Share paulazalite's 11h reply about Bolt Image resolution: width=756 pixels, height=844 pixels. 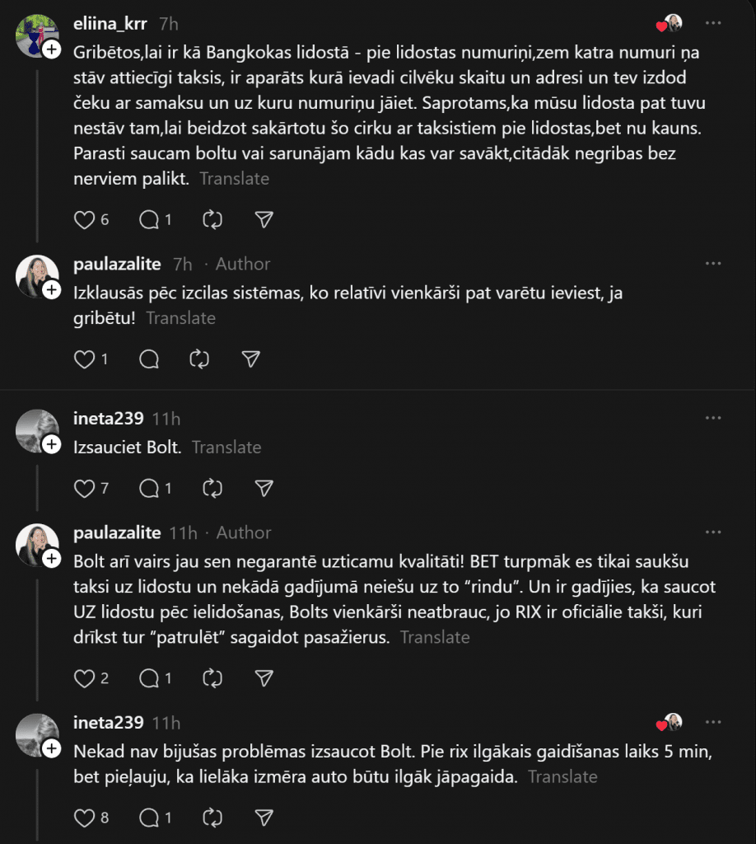click(264, 678)
